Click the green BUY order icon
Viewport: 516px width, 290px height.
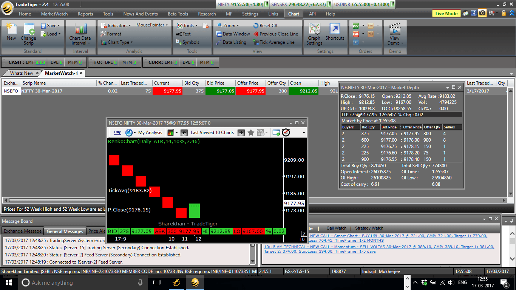pyautogui.click(x=355, y=25)
